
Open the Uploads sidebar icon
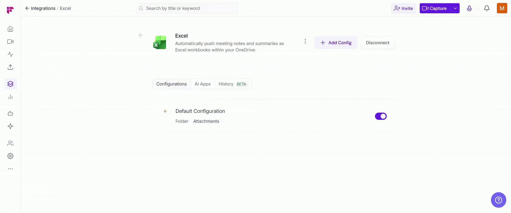click(x=10, y=67)
